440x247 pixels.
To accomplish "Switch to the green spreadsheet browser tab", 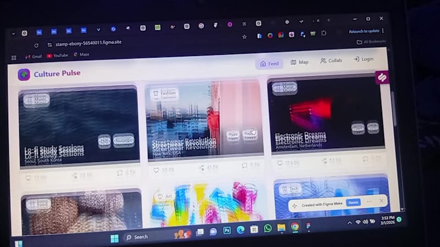I will coord(157,27).
